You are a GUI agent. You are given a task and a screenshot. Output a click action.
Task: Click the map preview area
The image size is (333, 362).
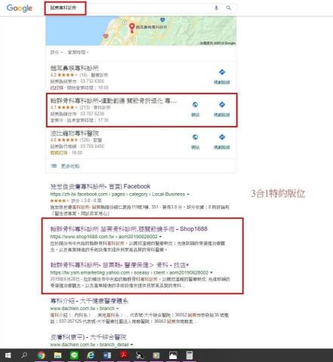[x=141, y=31]
